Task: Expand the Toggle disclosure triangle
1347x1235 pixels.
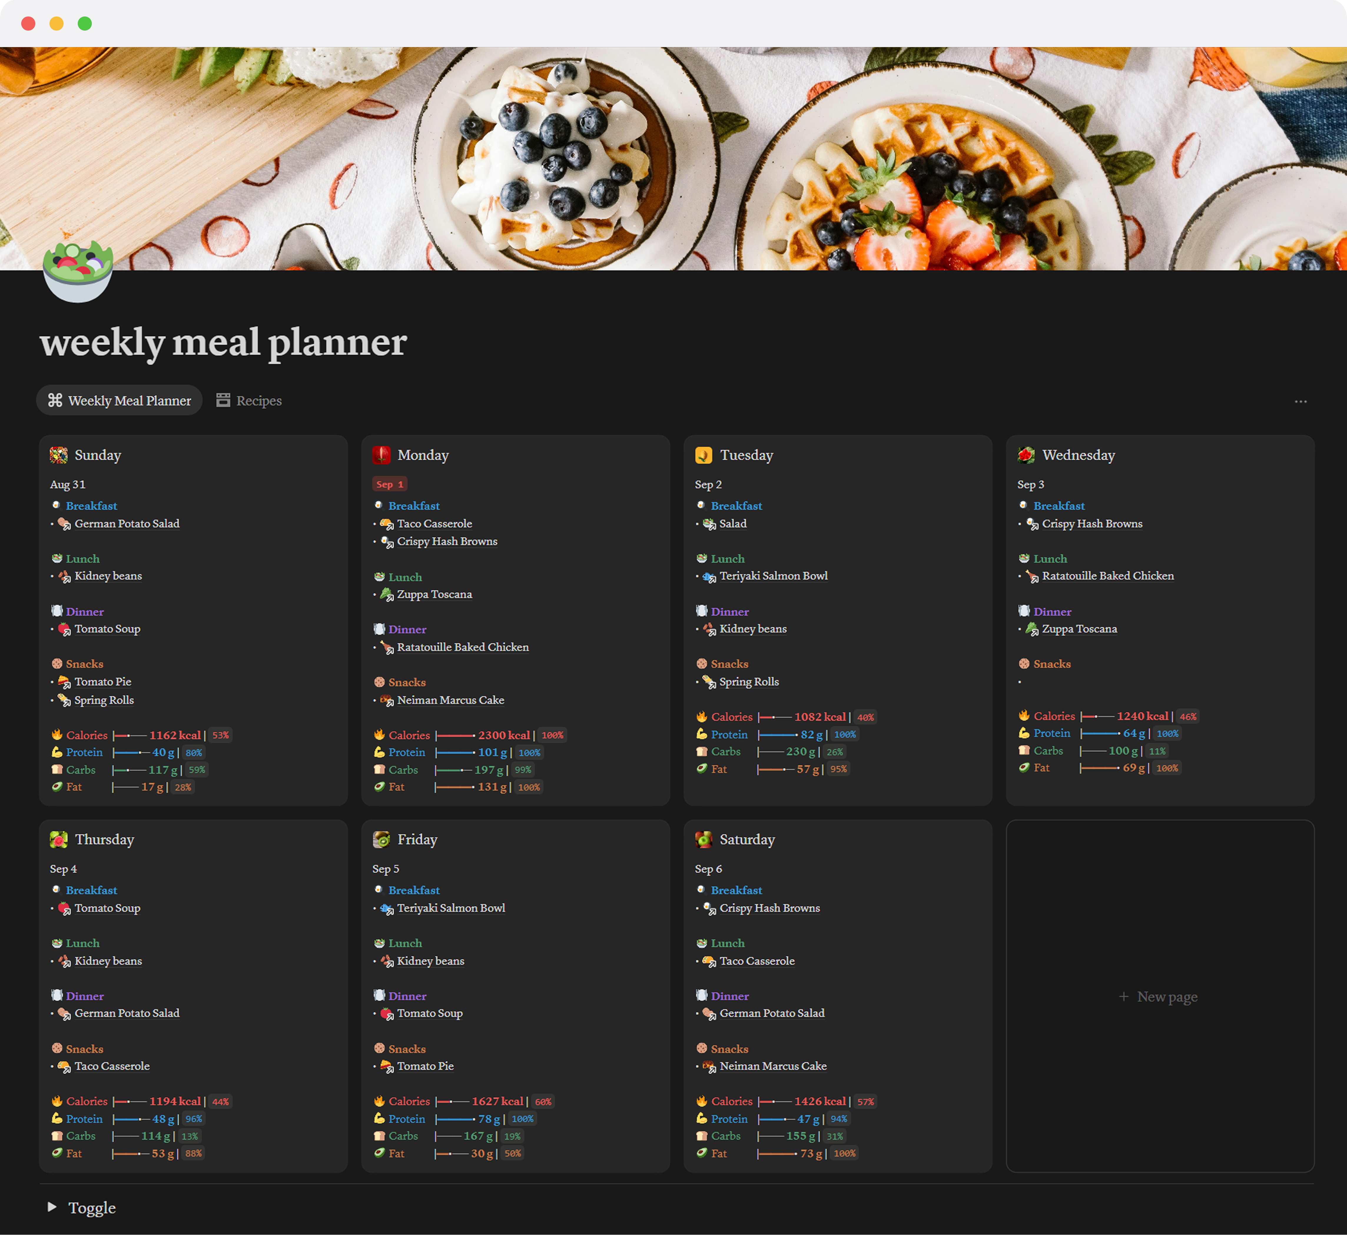Action: point(52,1207)
